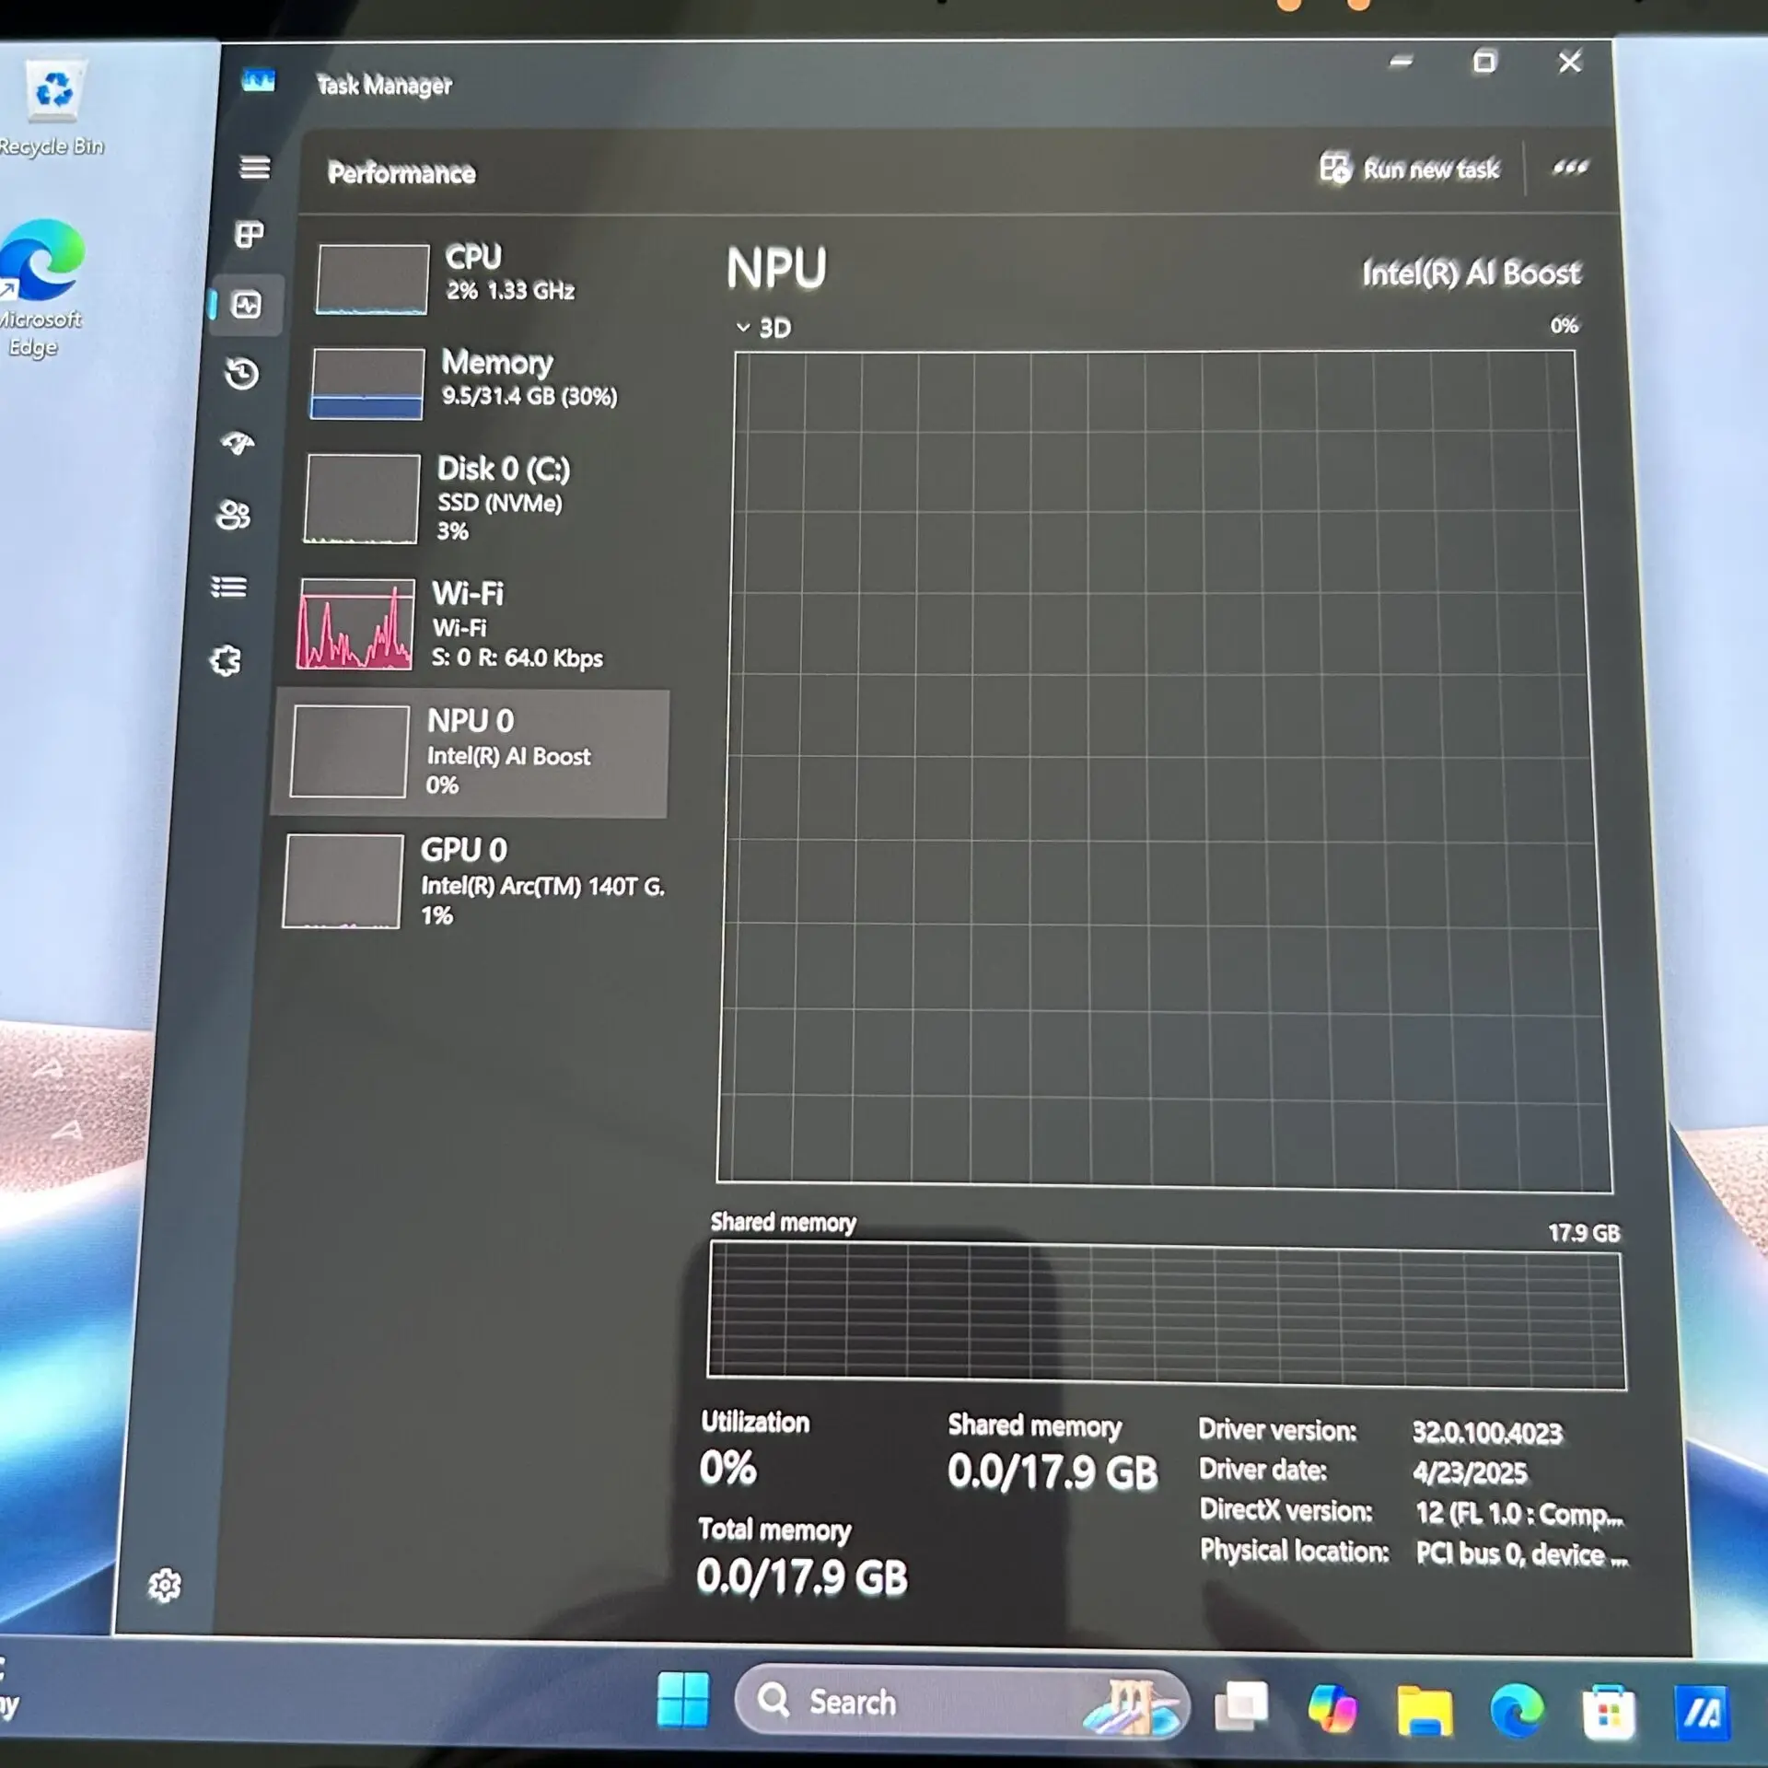Click the driver version value 32.0.100.4023
Image resolution: width=1768 pixels, height=1768 pixels.
click(1487, 1432)
